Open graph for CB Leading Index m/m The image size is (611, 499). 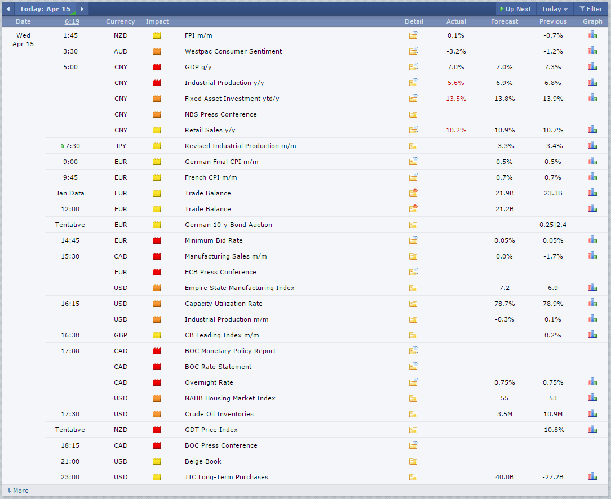pos(592,335)
